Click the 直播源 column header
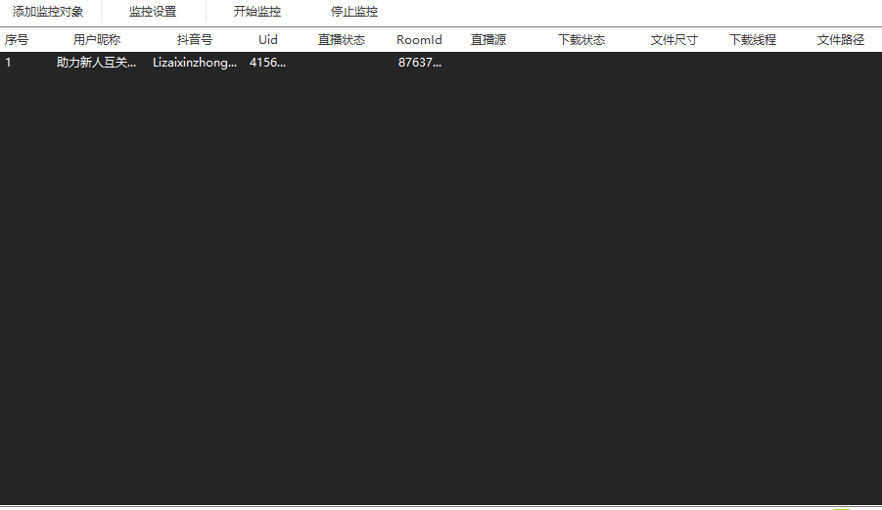This screenshot has height=510, width=882. pos(488,40)
